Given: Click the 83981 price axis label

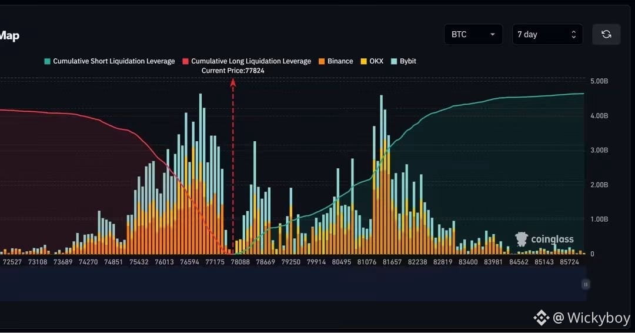Looking at the screenshot, I should click(x=493, y=262).
